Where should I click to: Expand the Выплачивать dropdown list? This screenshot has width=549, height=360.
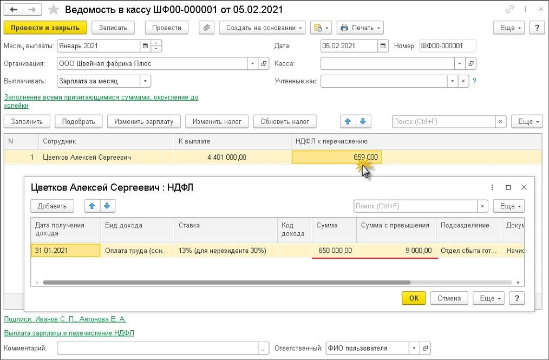(145, 81)
